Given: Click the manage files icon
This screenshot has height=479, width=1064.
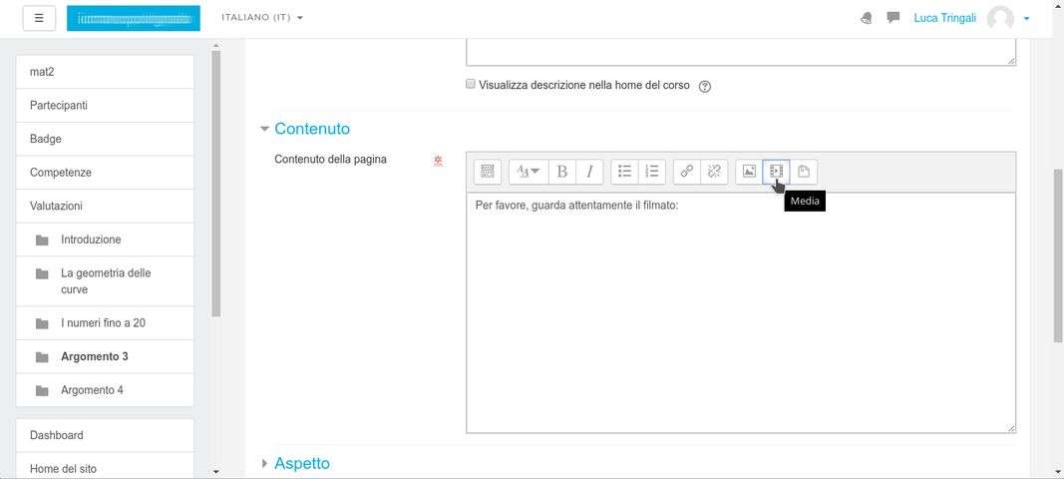Looking at the screenshot, I should [804, 172].
